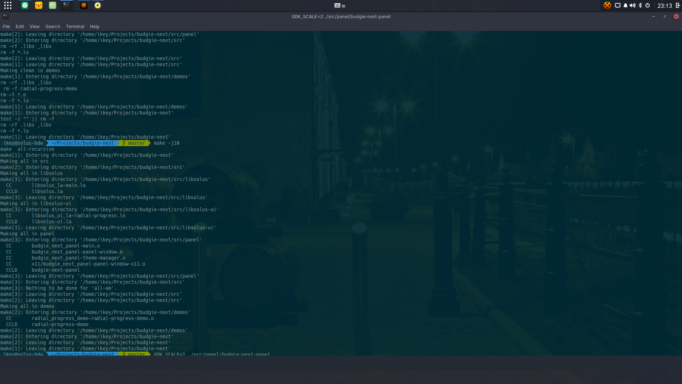The width and height of the screenshot is (682, 384).
Task: Click the line 'rm -f radial-progress-demo'
Action: (x=40, y=89)
